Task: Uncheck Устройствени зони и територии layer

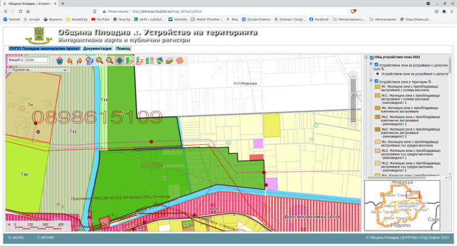Action: click(x=376, y=82)
